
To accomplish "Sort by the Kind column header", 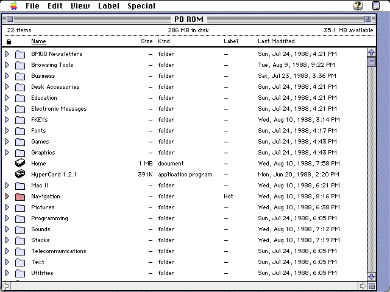I will (x=164, y=41).
